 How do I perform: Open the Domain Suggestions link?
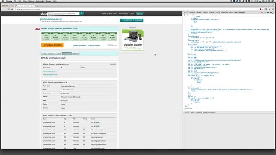coord(80,45)
